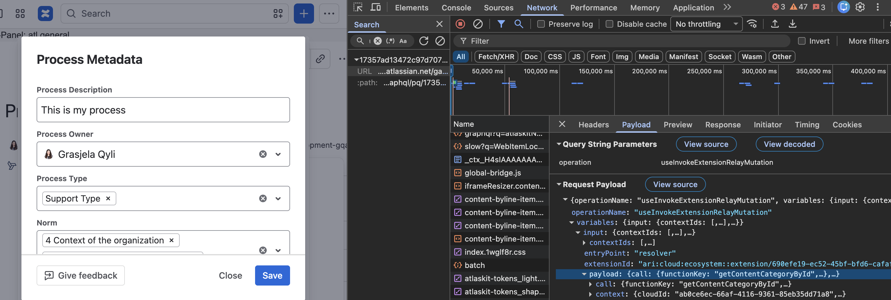Image resolution: width=891 pixels, height=300 pixels.
Task: Clear the network log
Action: click(478, 24)
